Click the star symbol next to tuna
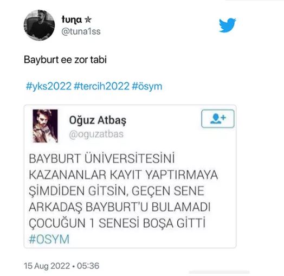Screen dimensions: 284x276 [88, 20]
